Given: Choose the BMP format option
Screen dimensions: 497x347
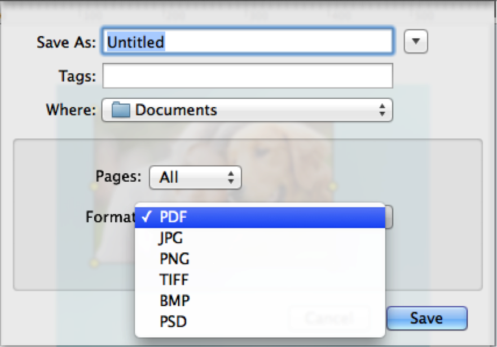Looking at the screenshot, I should 174,301.
